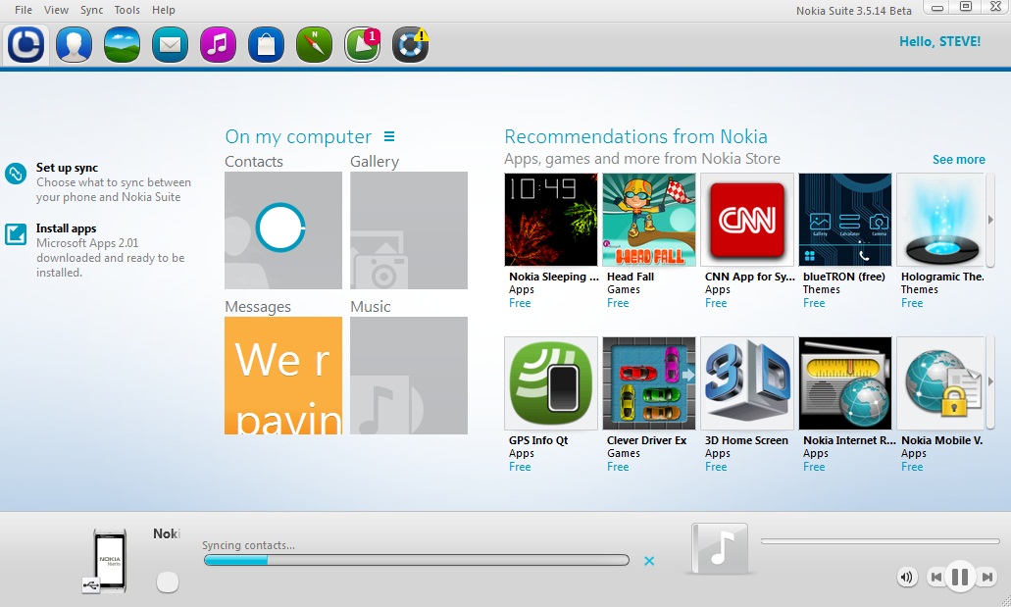
Task: Click the '3D Home Screen' title text
Action: (746, 440)
